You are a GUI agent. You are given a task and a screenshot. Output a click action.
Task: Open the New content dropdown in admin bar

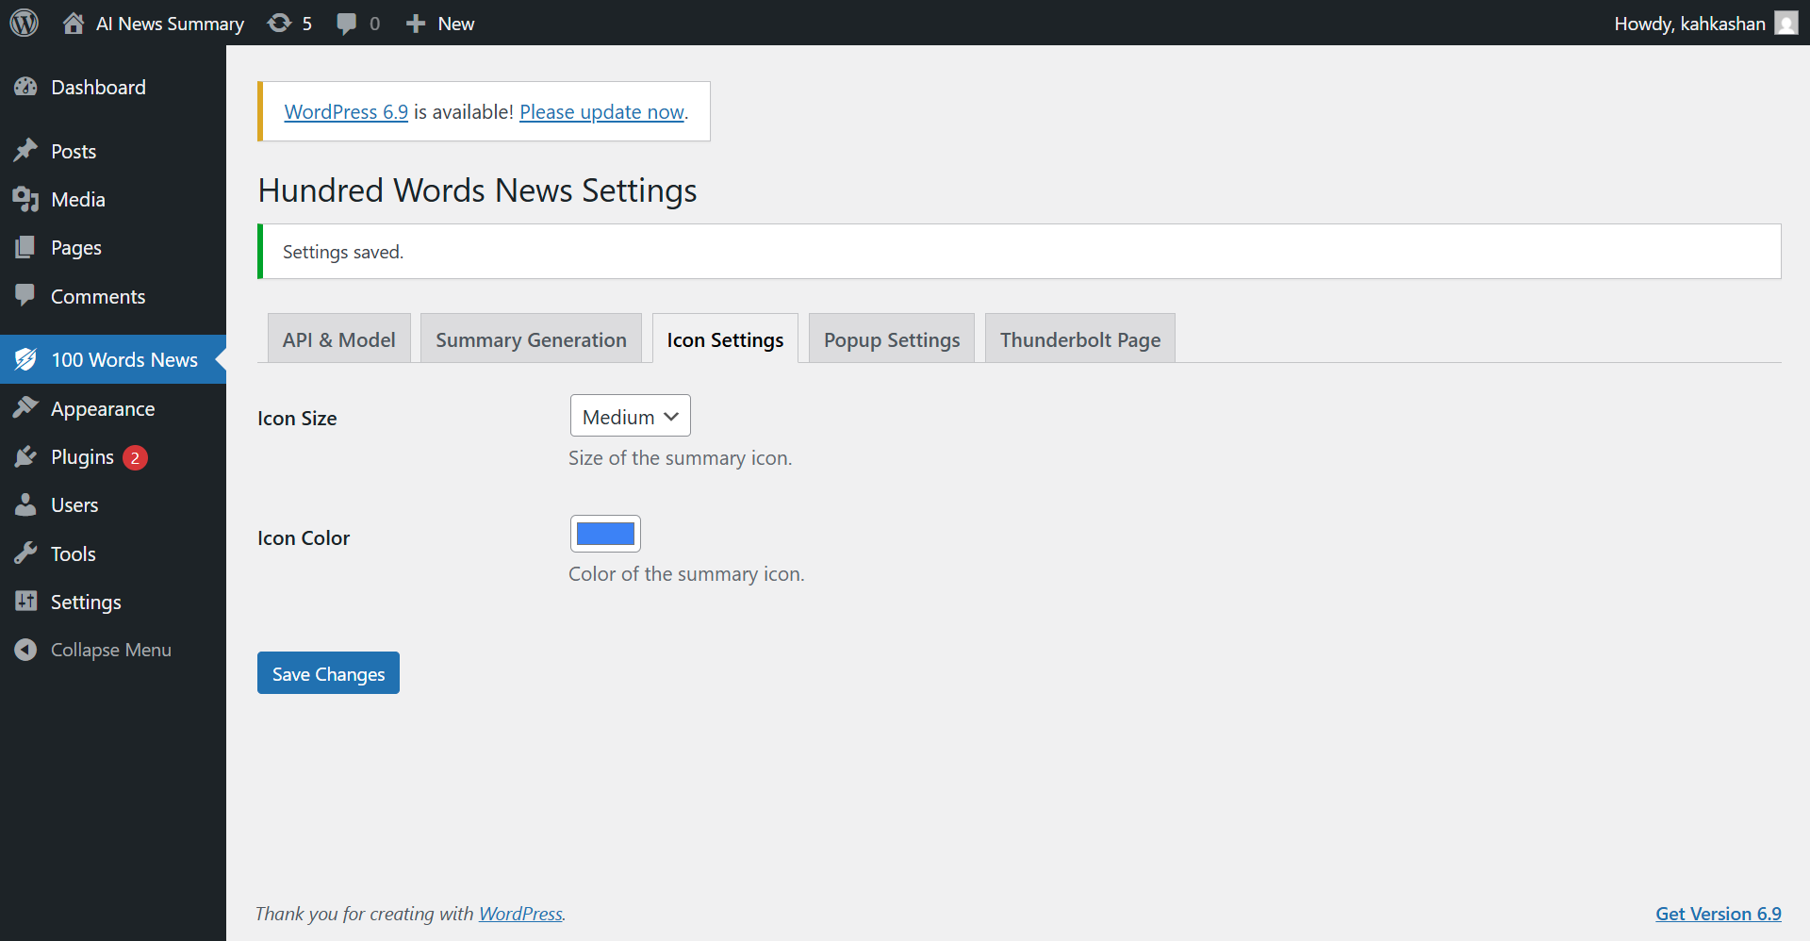coord(438,23)
